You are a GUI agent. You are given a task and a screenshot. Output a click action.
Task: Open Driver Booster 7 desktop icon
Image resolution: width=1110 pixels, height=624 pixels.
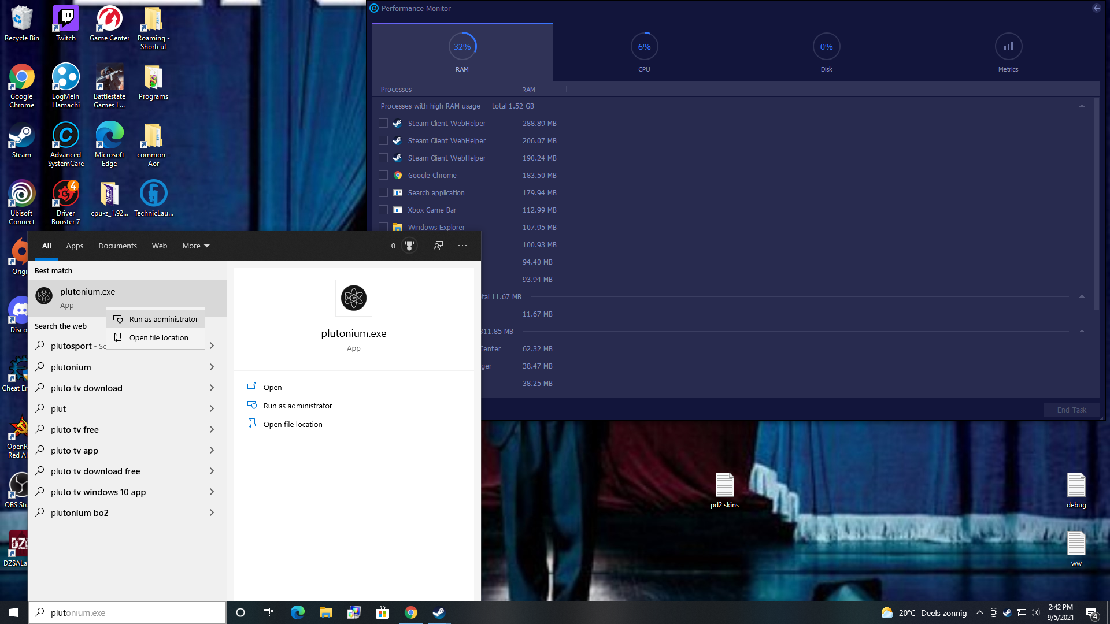[66, 202]
